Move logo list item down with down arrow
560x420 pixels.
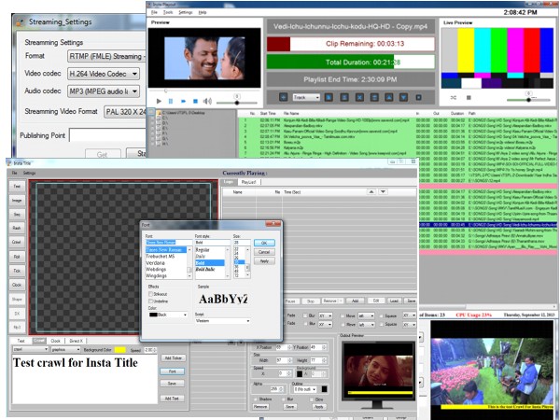383,191
